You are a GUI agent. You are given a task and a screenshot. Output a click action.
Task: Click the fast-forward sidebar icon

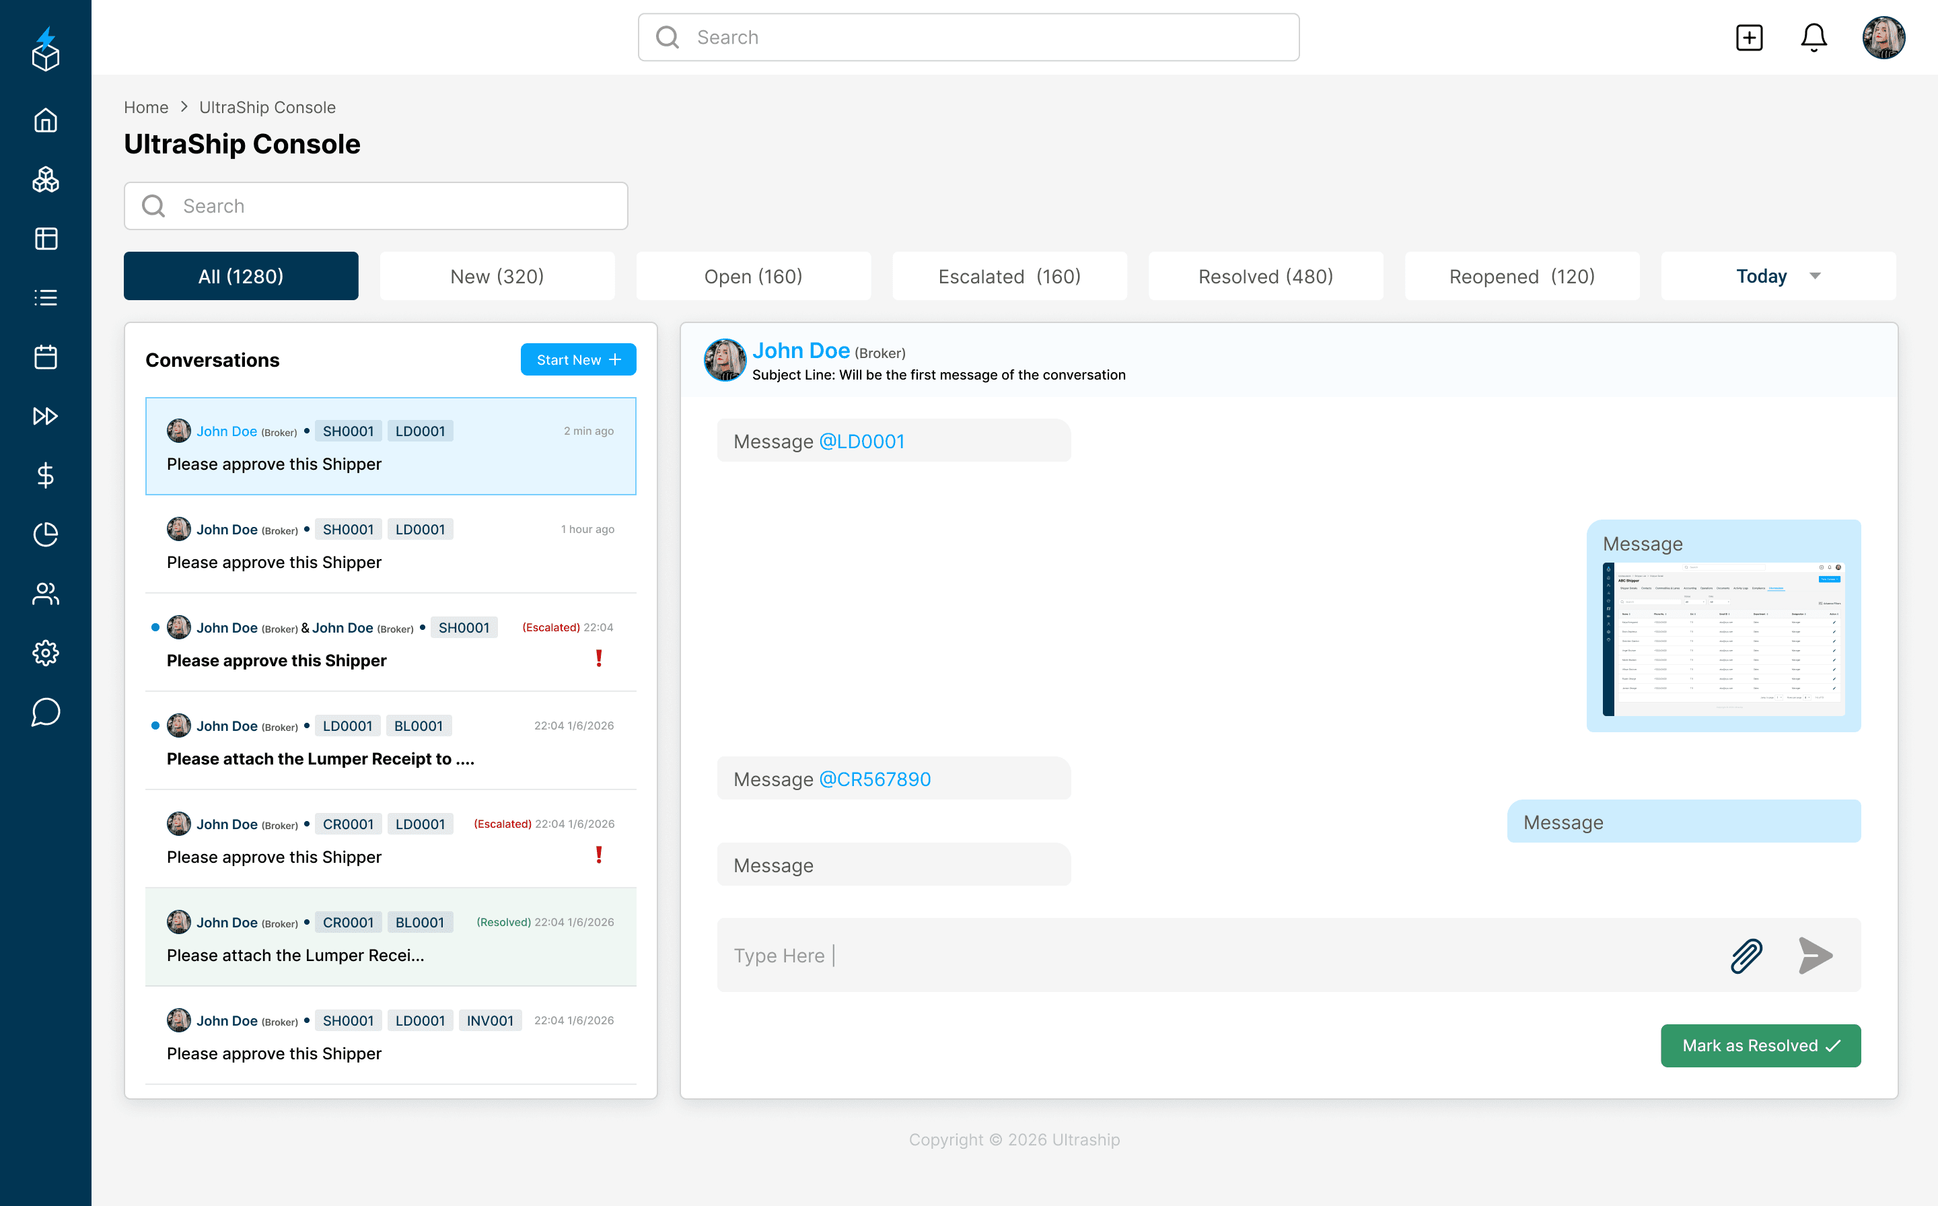tap(46, 415)
